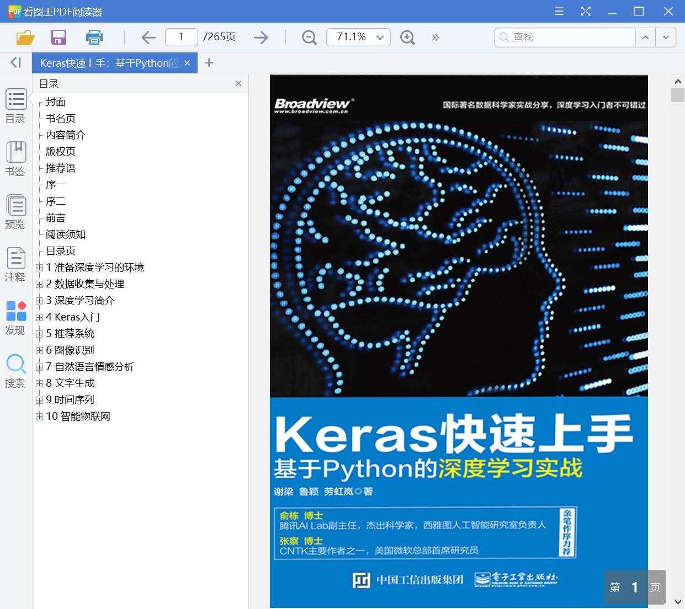The height and width of the screenshot is (609, 685).
Task: Go to the next page
Action: point(261,37)
